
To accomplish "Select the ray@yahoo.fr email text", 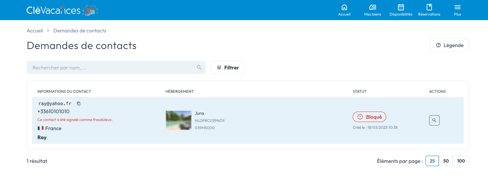I will coord(55,103).
